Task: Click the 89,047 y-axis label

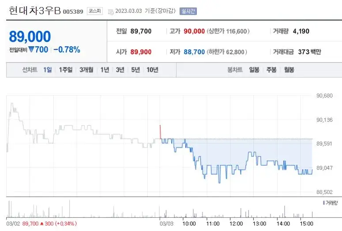Action: click(x=324, y=168)
